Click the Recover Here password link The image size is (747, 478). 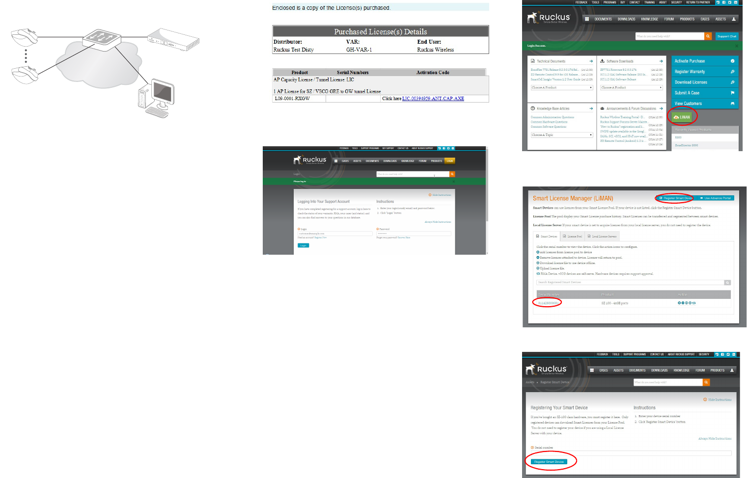point(404,238)
